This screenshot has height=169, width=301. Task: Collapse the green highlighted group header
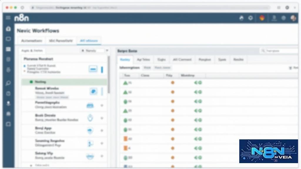(64, 82)
